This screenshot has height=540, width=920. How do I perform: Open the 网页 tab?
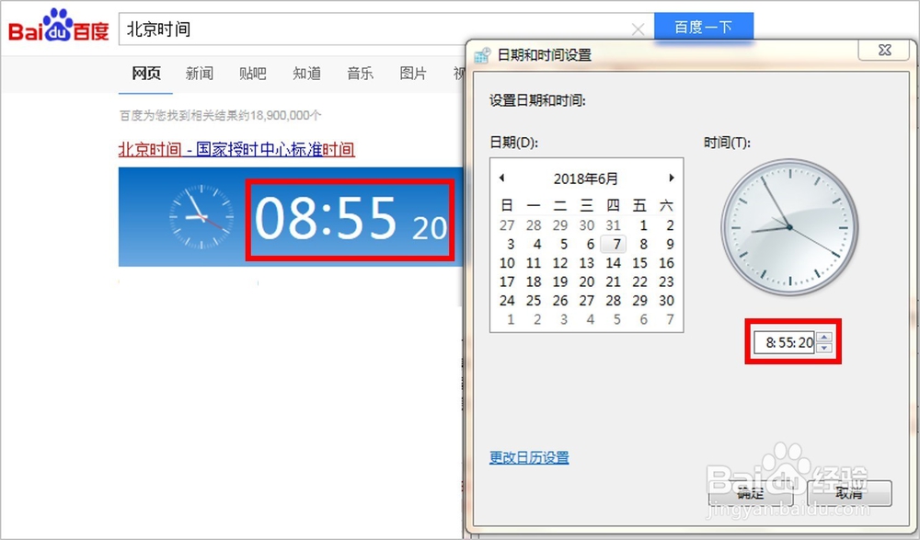coord(146,74)
